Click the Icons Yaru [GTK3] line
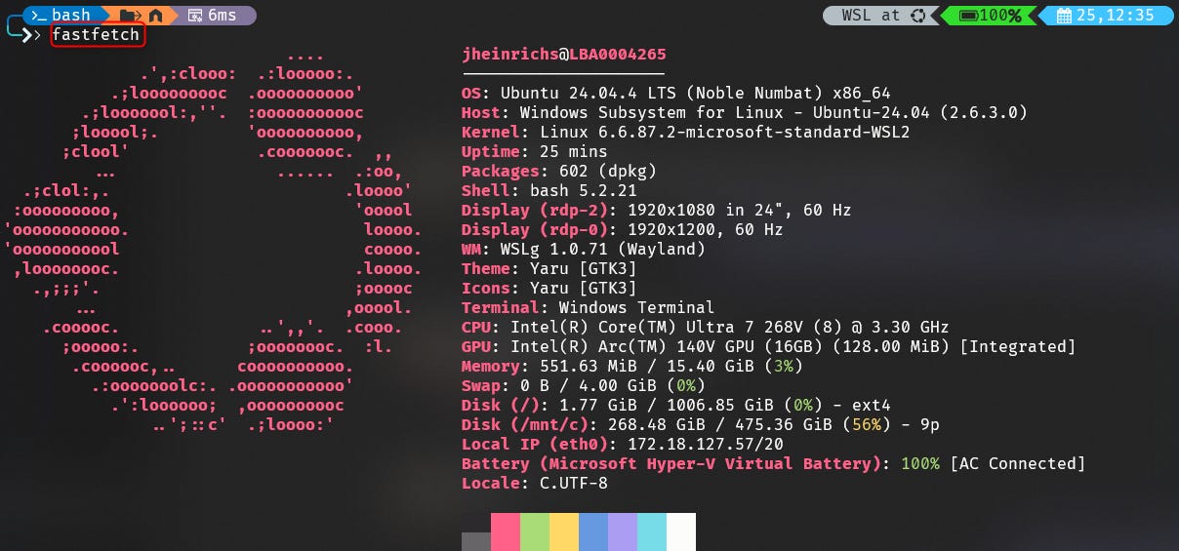1179x551 pixels. click(x=549, y=289)
